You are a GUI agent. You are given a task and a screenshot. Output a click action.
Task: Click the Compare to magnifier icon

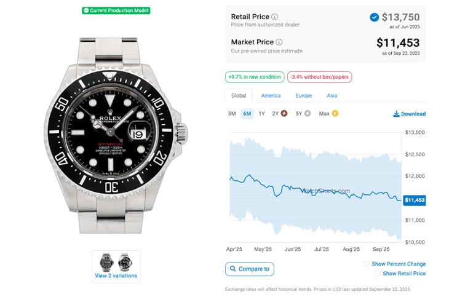(x=232, y=269)
